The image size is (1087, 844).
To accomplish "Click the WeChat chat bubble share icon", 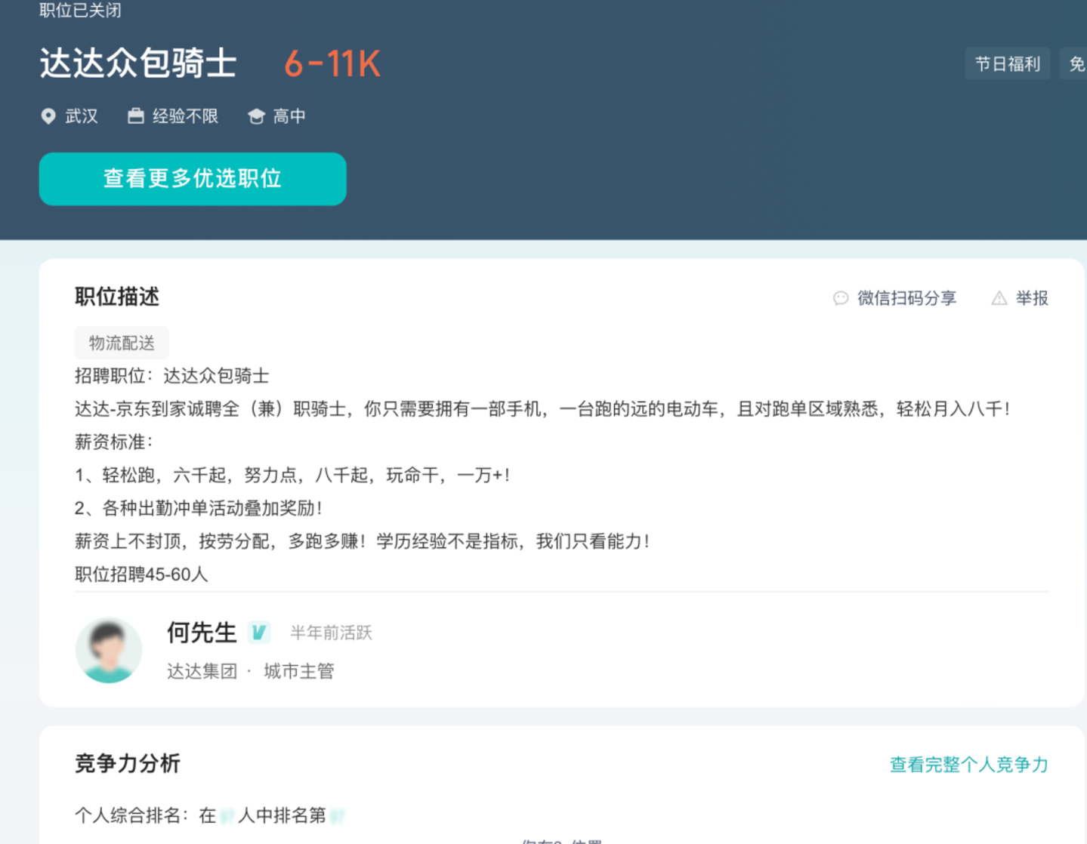I will [841, 298].
